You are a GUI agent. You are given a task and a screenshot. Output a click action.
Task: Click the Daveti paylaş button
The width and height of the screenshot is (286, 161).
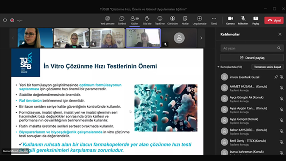(252, 58)
